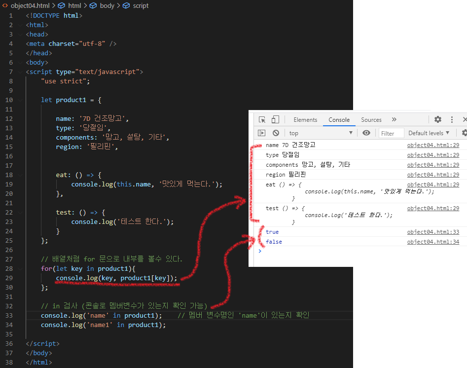
Task: Open object04.html:34 link beside false
Action: pyautogui.click(x=433, y=242)
